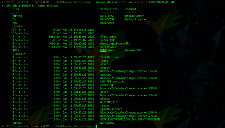Click the .\IPC$\* path line

[x=19, y=54]
